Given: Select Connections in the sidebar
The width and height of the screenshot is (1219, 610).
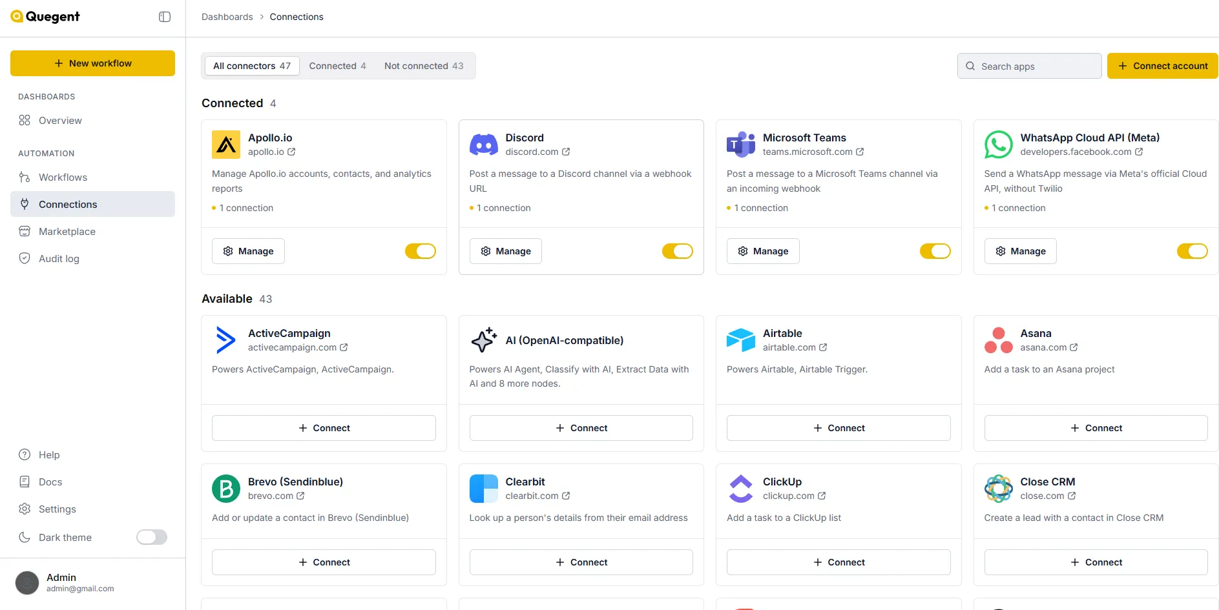Looking at the screenshot, I should [x=92, y=204].
